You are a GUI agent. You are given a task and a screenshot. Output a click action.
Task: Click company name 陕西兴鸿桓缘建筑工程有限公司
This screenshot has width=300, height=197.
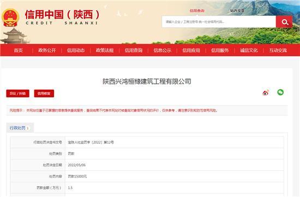click(x=147, y=82)
